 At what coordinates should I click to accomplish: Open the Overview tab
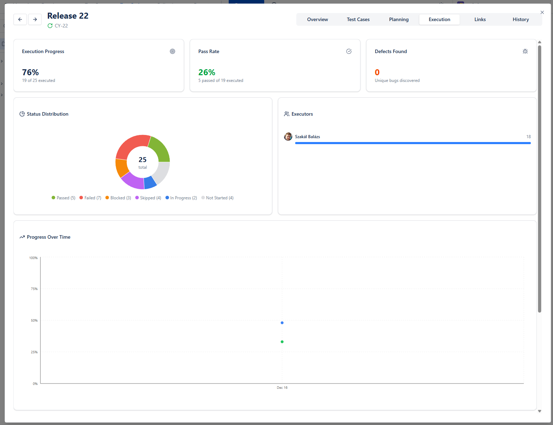317,19
